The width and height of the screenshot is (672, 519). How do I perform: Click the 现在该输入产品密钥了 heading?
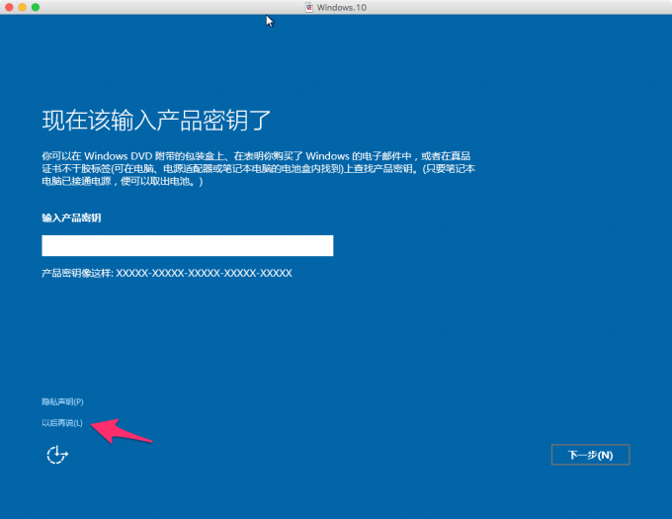(156, 120)
